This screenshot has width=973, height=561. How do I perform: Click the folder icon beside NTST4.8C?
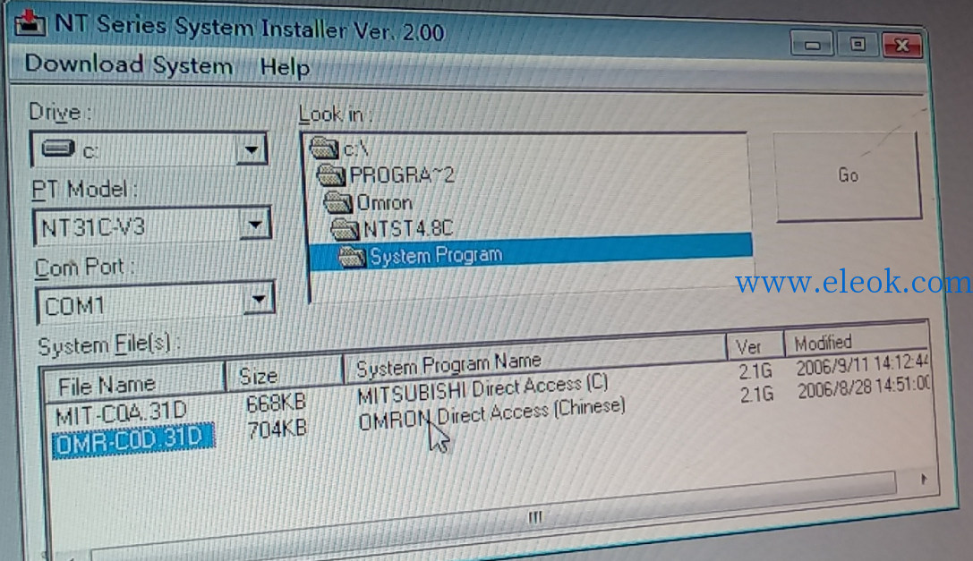345,229
